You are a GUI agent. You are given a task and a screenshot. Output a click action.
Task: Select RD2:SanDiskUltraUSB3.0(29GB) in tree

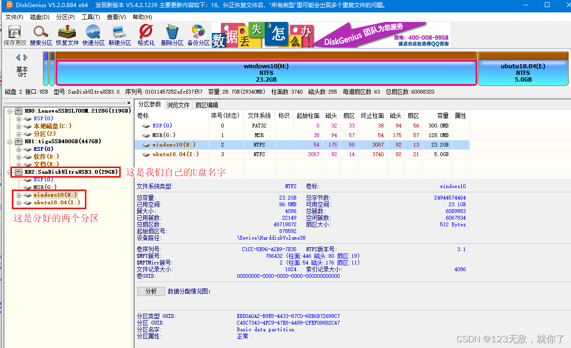coord(72,172)
